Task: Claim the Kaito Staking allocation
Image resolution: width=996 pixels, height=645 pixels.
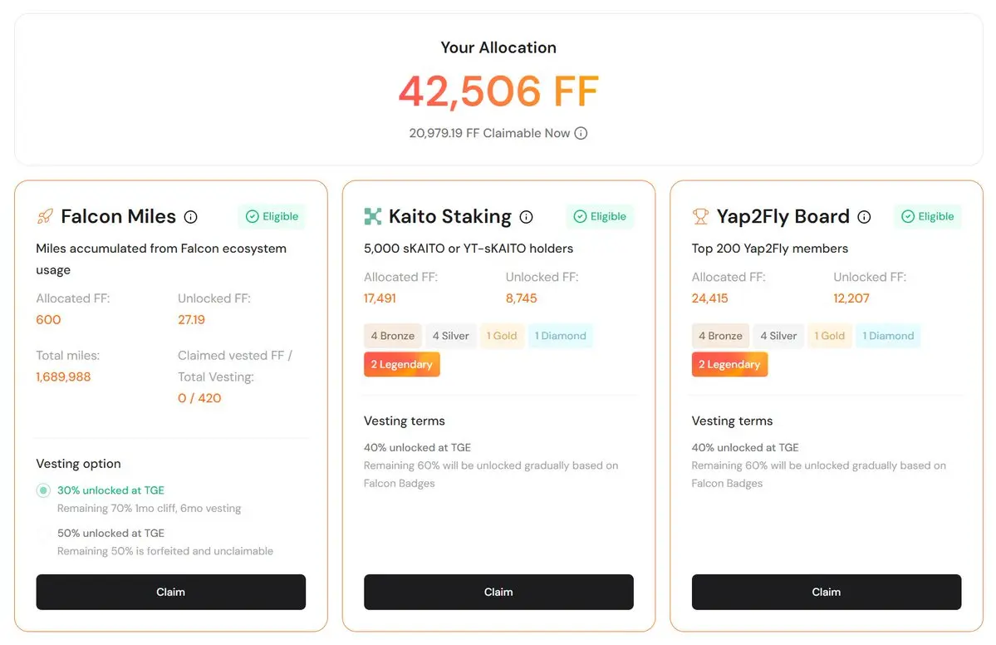Action: coord(498,592)
